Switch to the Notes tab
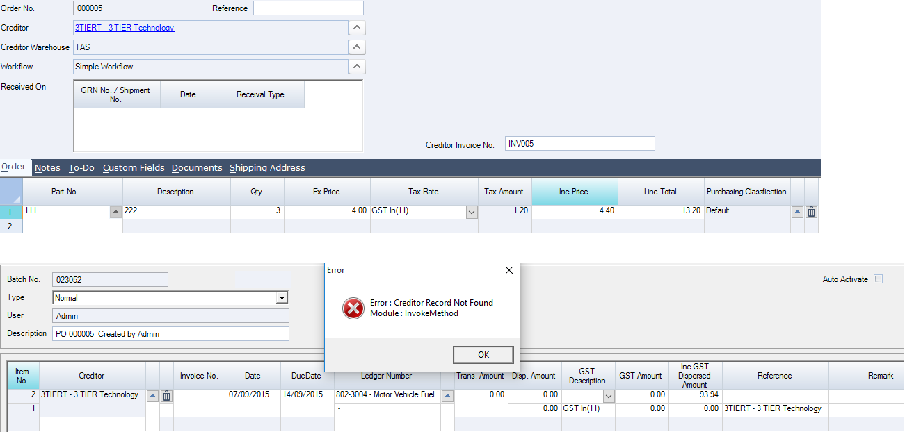This screenshot has height=432, width=905. pyautogui.click(x=47, y=168)
